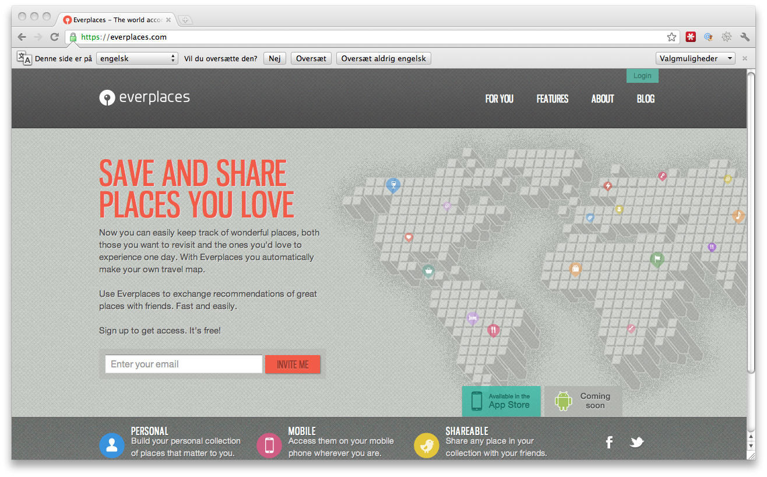Click the Android Coming soon button

[x=583, y=401]
